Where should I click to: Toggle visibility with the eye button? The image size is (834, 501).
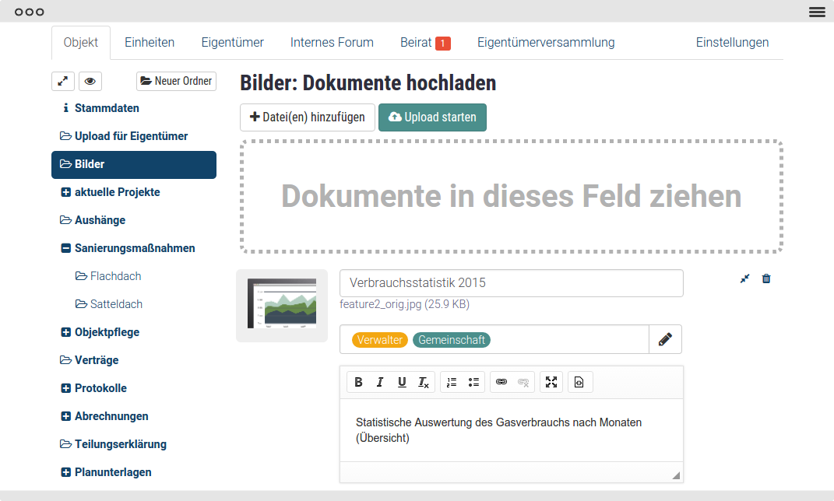point(90,82)
